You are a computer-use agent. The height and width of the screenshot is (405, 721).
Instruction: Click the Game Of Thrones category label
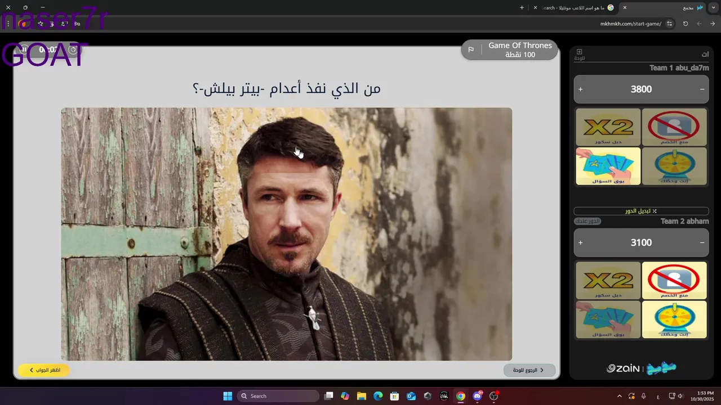pos(520,46)
